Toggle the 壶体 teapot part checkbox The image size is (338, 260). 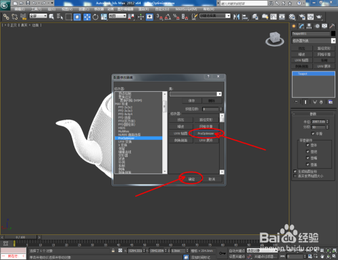point(308,145)
